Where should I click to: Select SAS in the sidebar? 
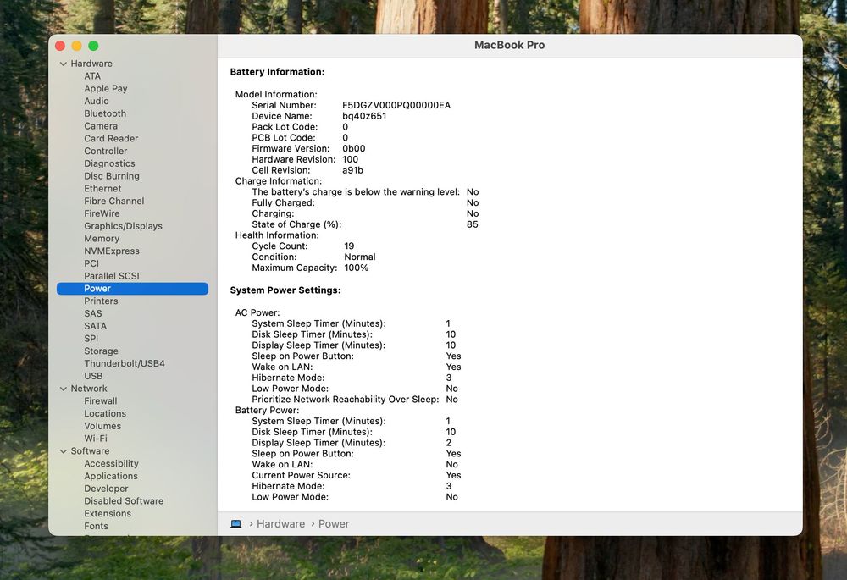click(93, 313)
